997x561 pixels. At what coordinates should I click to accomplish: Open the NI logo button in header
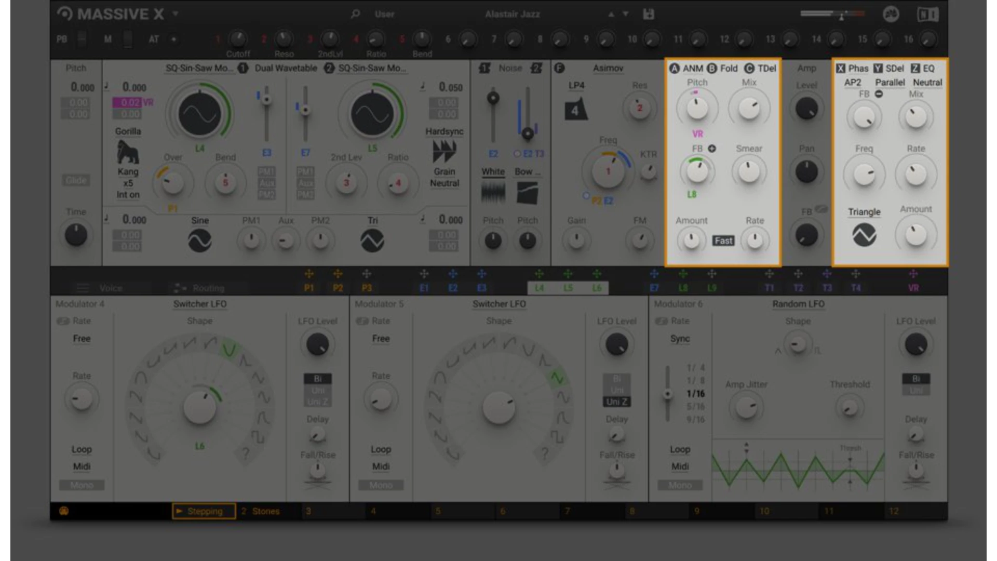tap(928, 14)
